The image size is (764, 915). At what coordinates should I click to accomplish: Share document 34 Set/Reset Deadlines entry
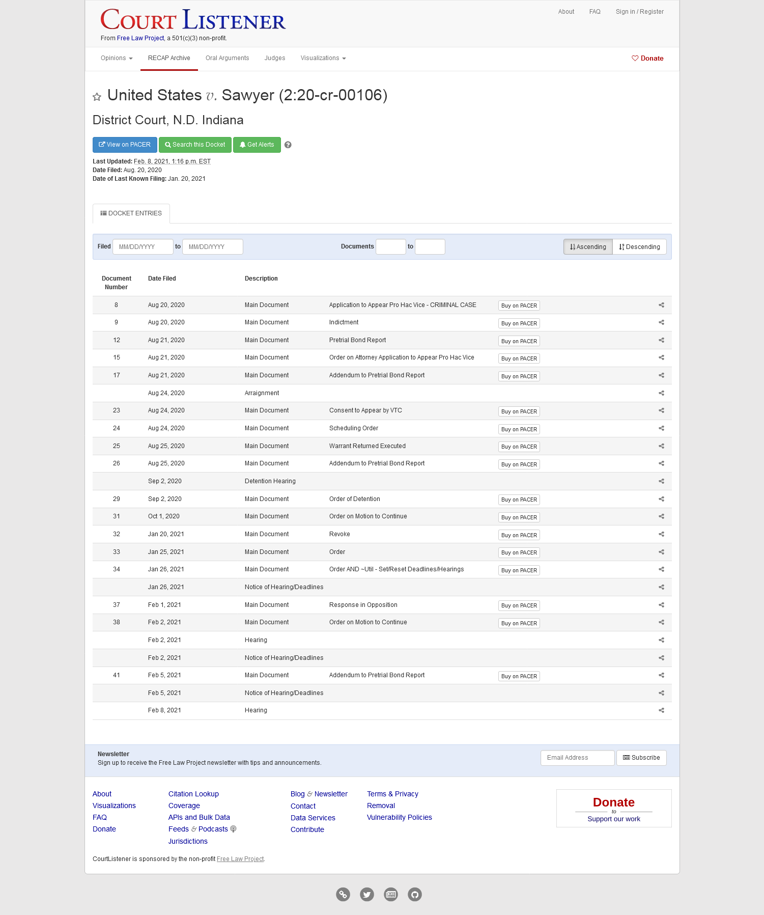click(661, 569)
